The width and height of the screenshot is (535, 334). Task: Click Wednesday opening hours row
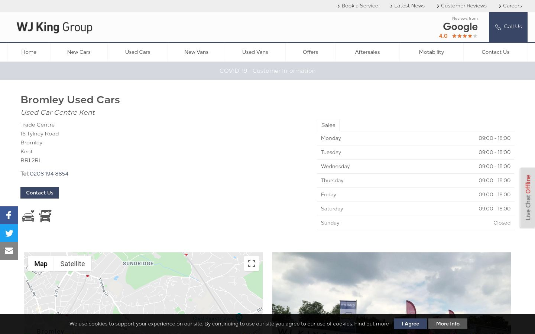click(x=416, y=166)
